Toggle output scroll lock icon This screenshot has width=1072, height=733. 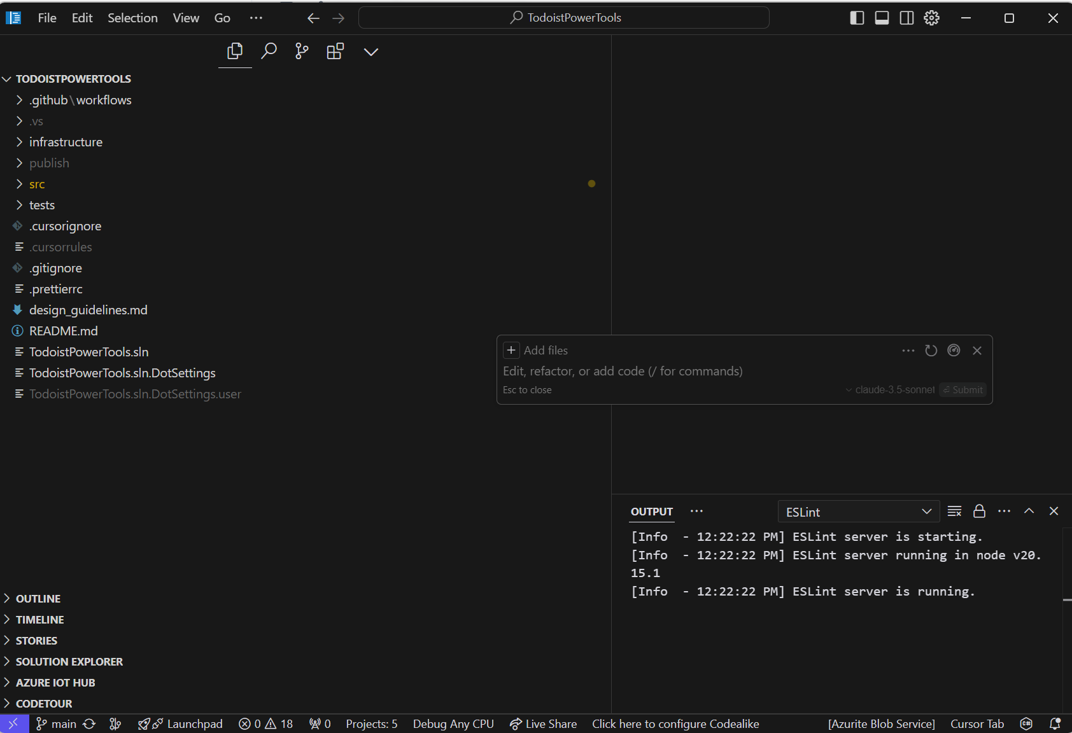979,511
